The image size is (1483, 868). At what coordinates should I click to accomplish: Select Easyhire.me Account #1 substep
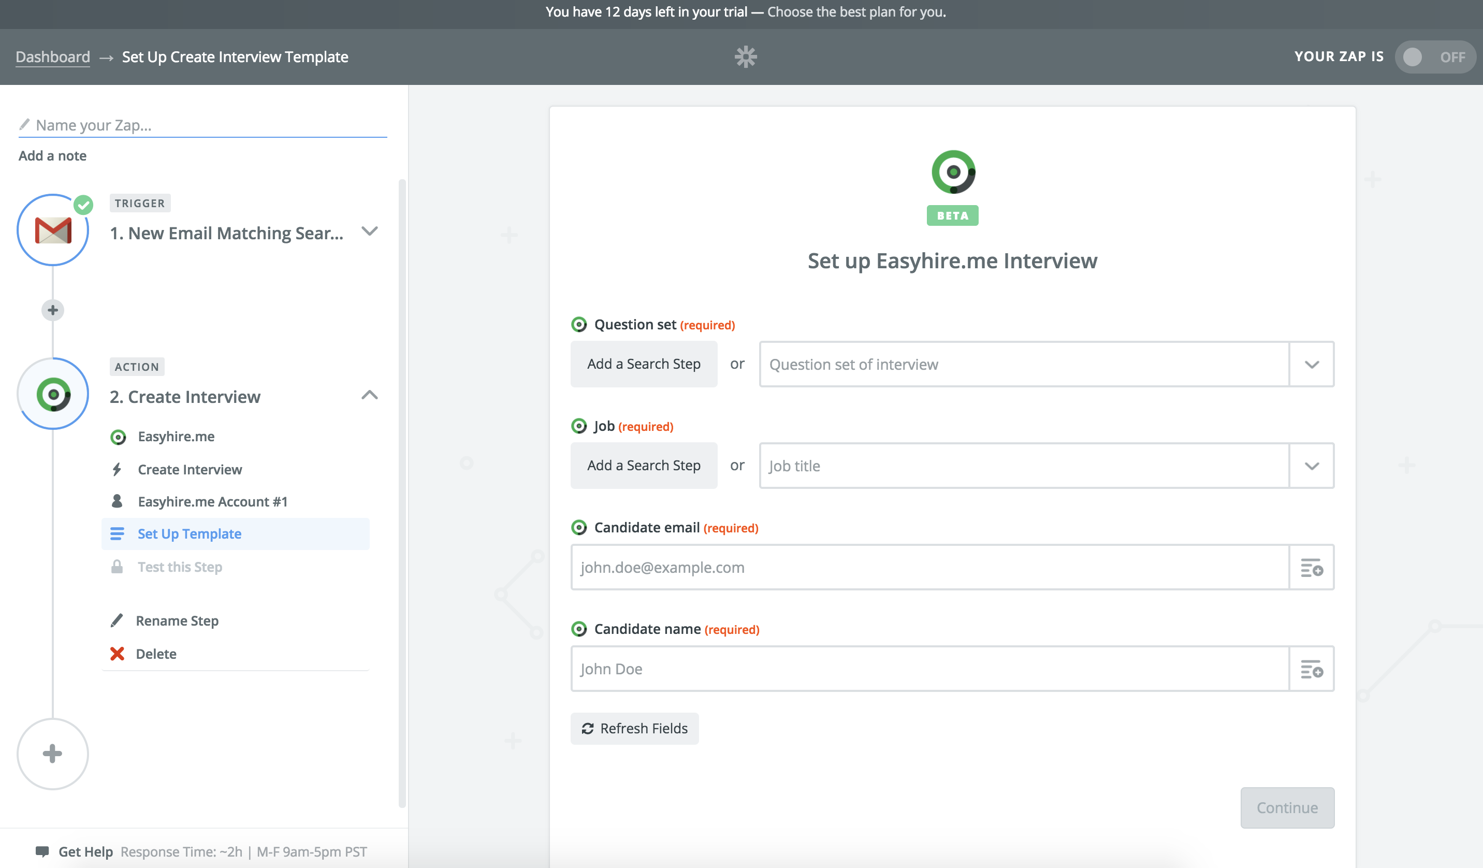click(x=212, y=501)
